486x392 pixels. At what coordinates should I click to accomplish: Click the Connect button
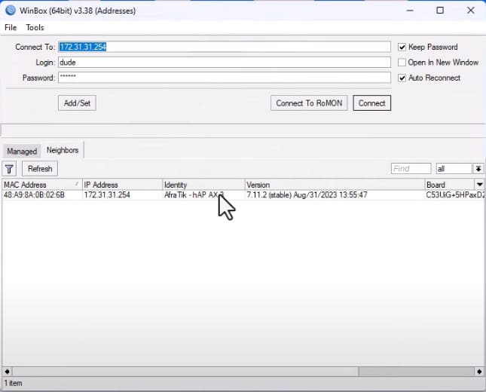coord(371,103)
